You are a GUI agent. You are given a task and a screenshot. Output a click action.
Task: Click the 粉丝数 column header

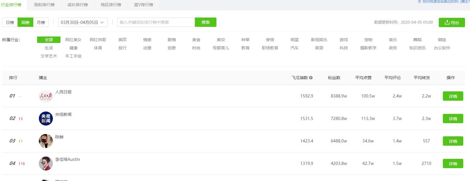(334, 78)
